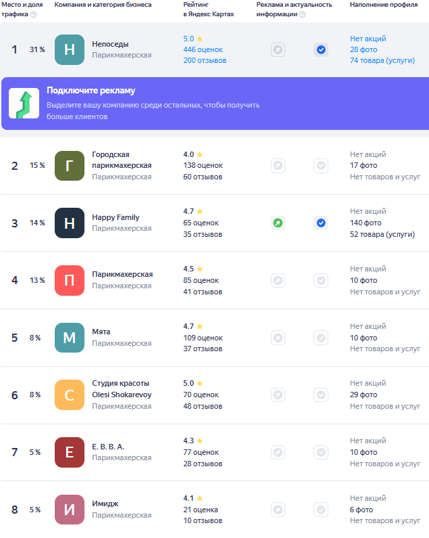Click the Мята company avatar icon
This screenshot has width=429, height=538.
pyautogui.click(x=70, y=338)
